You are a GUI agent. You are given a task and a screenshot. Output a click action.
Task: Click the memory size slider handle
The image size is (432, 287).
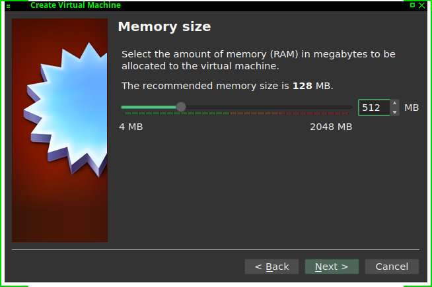pyautogui.click(x=181, y=107)
